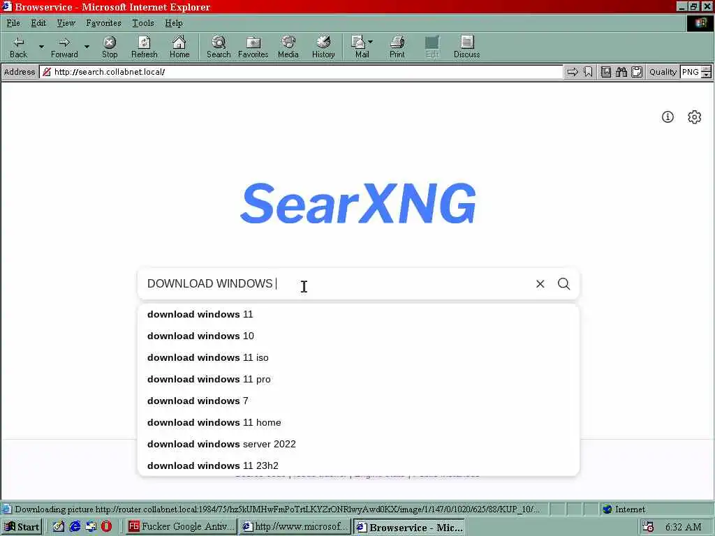Click the third quick launch desktop icon
This screenshot has height=536, width=715.
pos(91,526)
